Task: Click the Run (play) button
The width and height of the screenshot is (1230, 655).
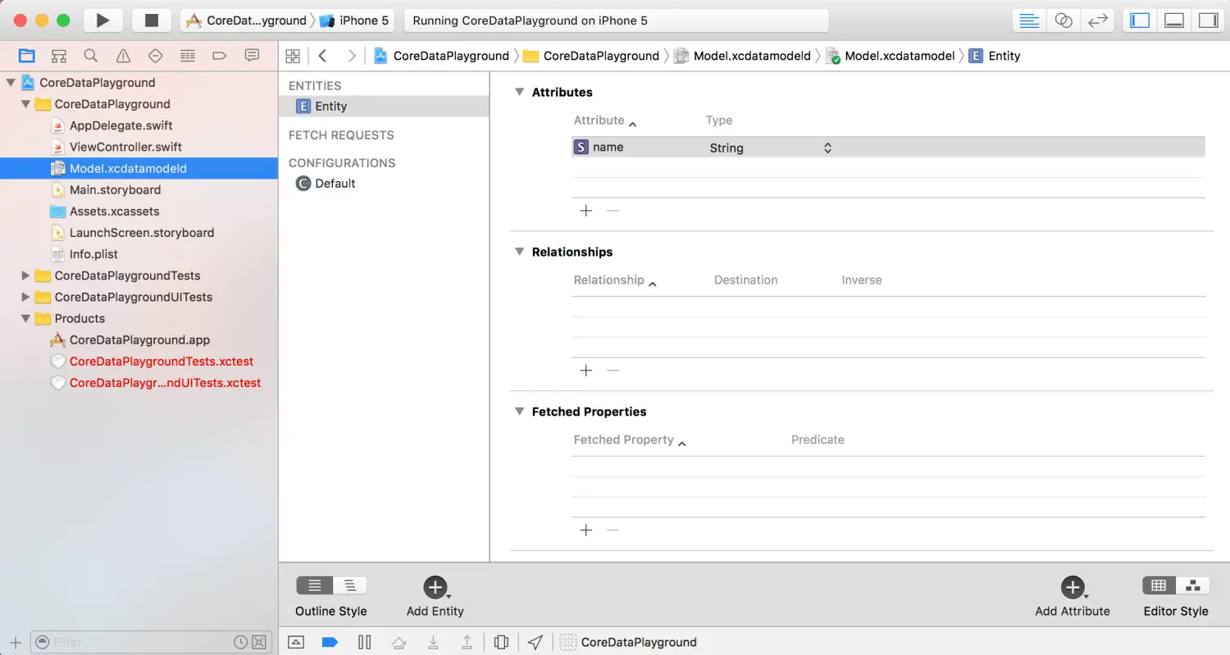Action: pos(102,20)
